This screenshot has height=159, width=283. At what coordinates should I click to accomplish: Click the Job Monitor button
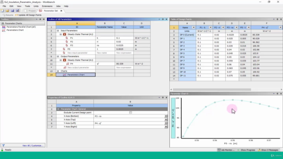point(226,150)
